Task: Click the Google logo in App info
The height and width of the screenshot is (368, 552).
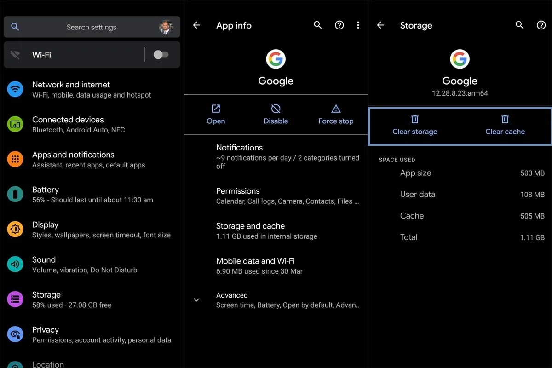Action: (x=276, y=59)
